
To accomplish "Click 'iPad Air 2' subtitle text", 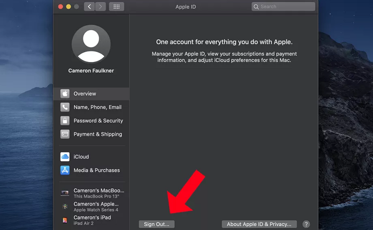I will (x=83, y=223).
